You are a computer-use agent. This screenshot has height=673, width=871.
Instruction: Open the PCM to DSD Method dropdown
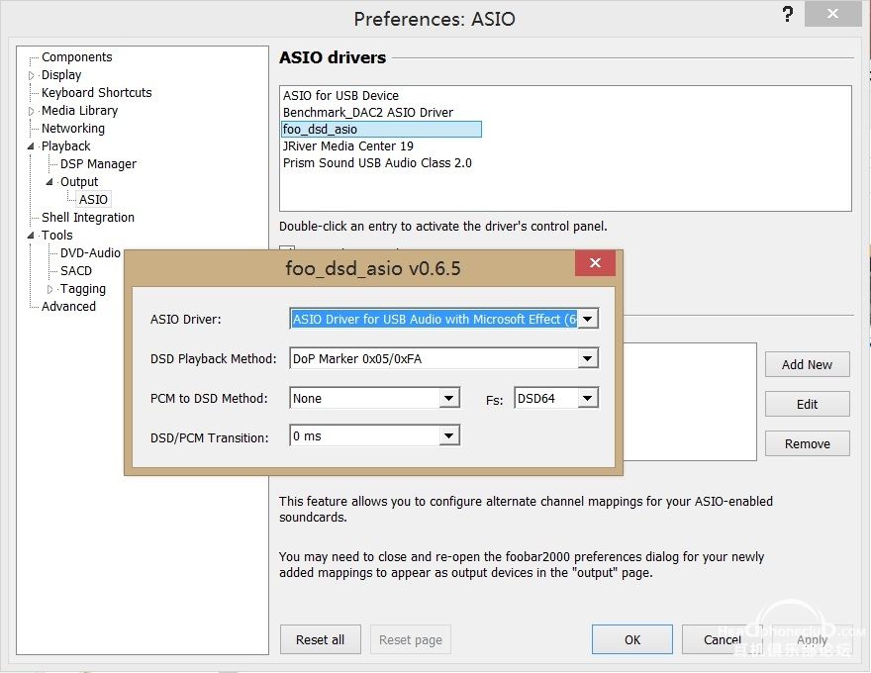pyautogui.click(x=448, y=398)
